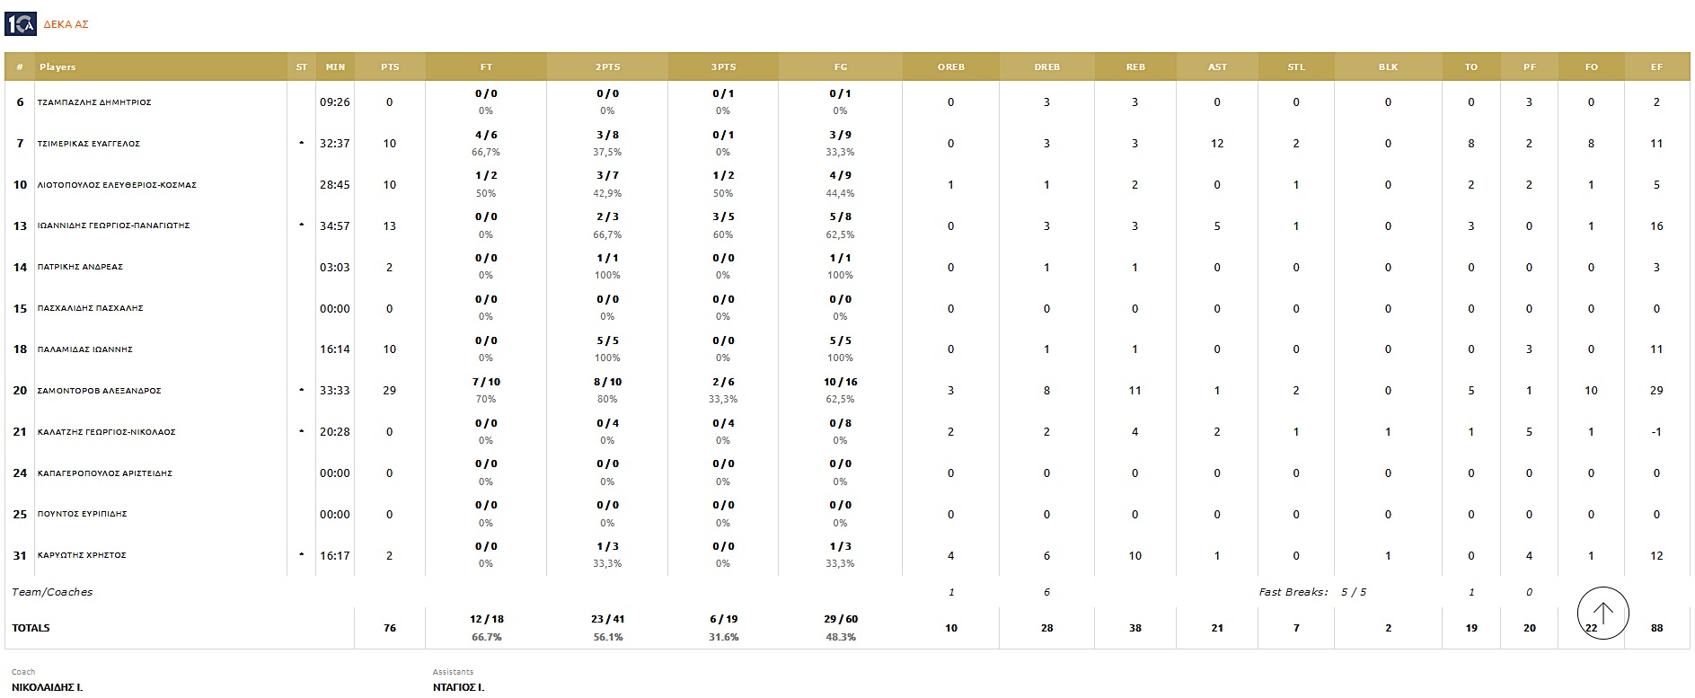Image resolution: width=1695 pixels, height=698 pixels.
Task: Sort by the OREB column header
Action: pos(950,67)
